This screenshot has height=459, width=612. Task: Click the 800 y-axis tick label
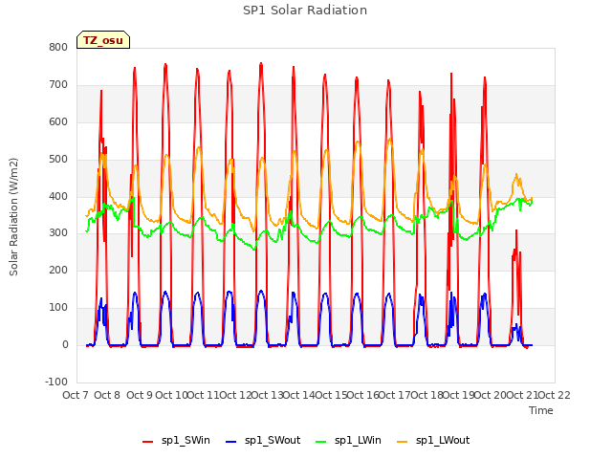pyautogui.click(x=58, y=47)
